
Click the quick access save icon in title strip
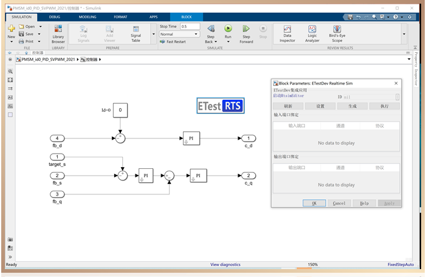[x=350, y=17]
